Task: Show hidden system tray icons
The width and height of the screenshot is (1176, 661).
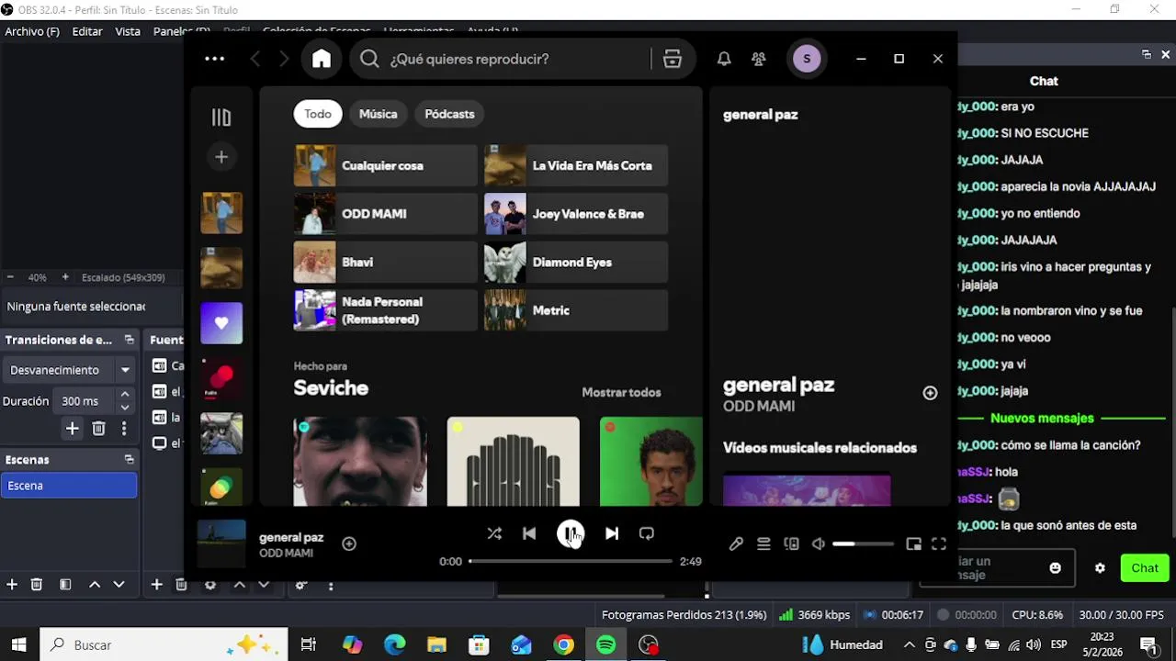Action: point(909,644)
